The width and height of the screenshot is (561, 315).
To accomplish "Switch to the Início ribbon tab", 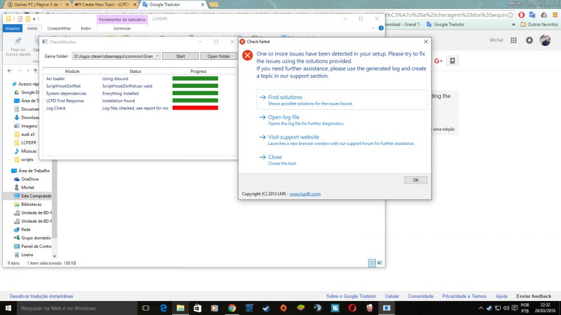I will [x=32, y=28].
